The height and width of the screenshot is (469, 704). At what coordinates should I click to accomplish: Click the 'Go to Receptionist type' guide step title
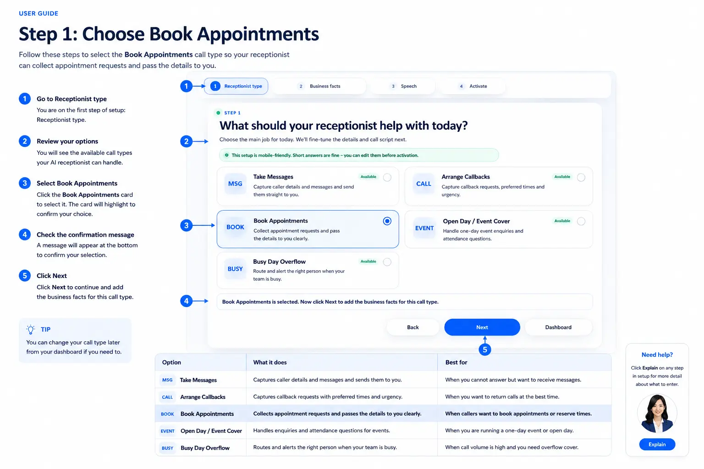pyautogui.click(x=71, y=99)
